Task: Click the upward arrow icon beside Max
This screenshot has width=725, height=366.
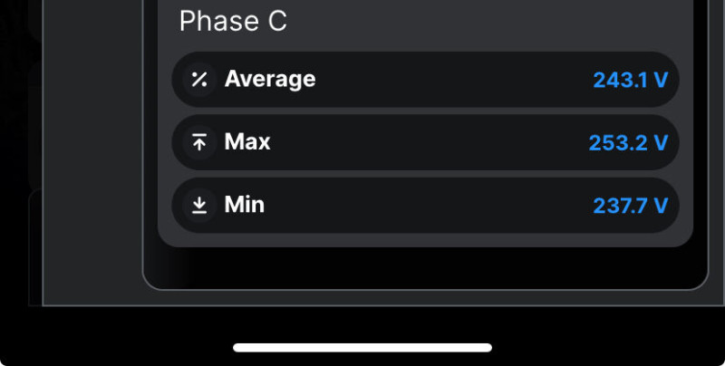Action: 199,142
